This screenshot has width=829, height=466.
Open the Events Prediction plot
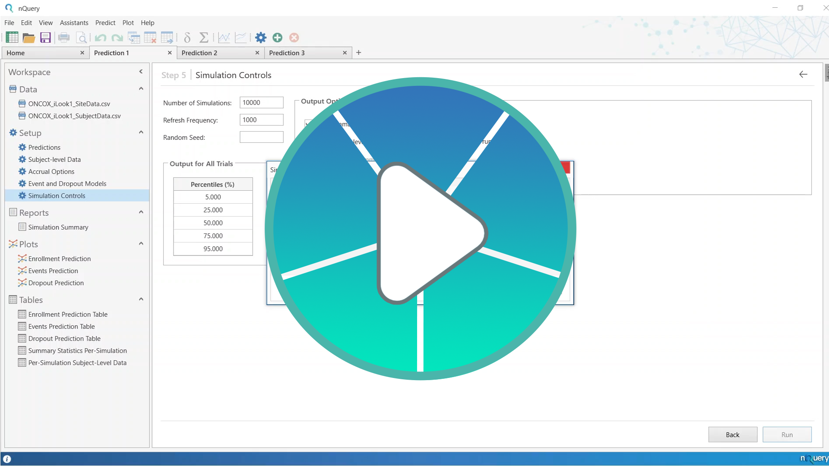[53, 271]
